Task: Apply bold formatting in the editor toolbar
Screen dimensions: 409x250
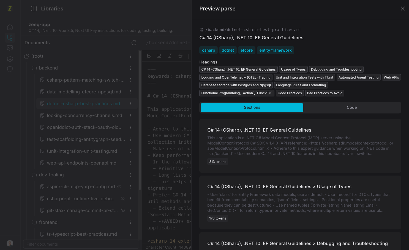Action: 149,56
